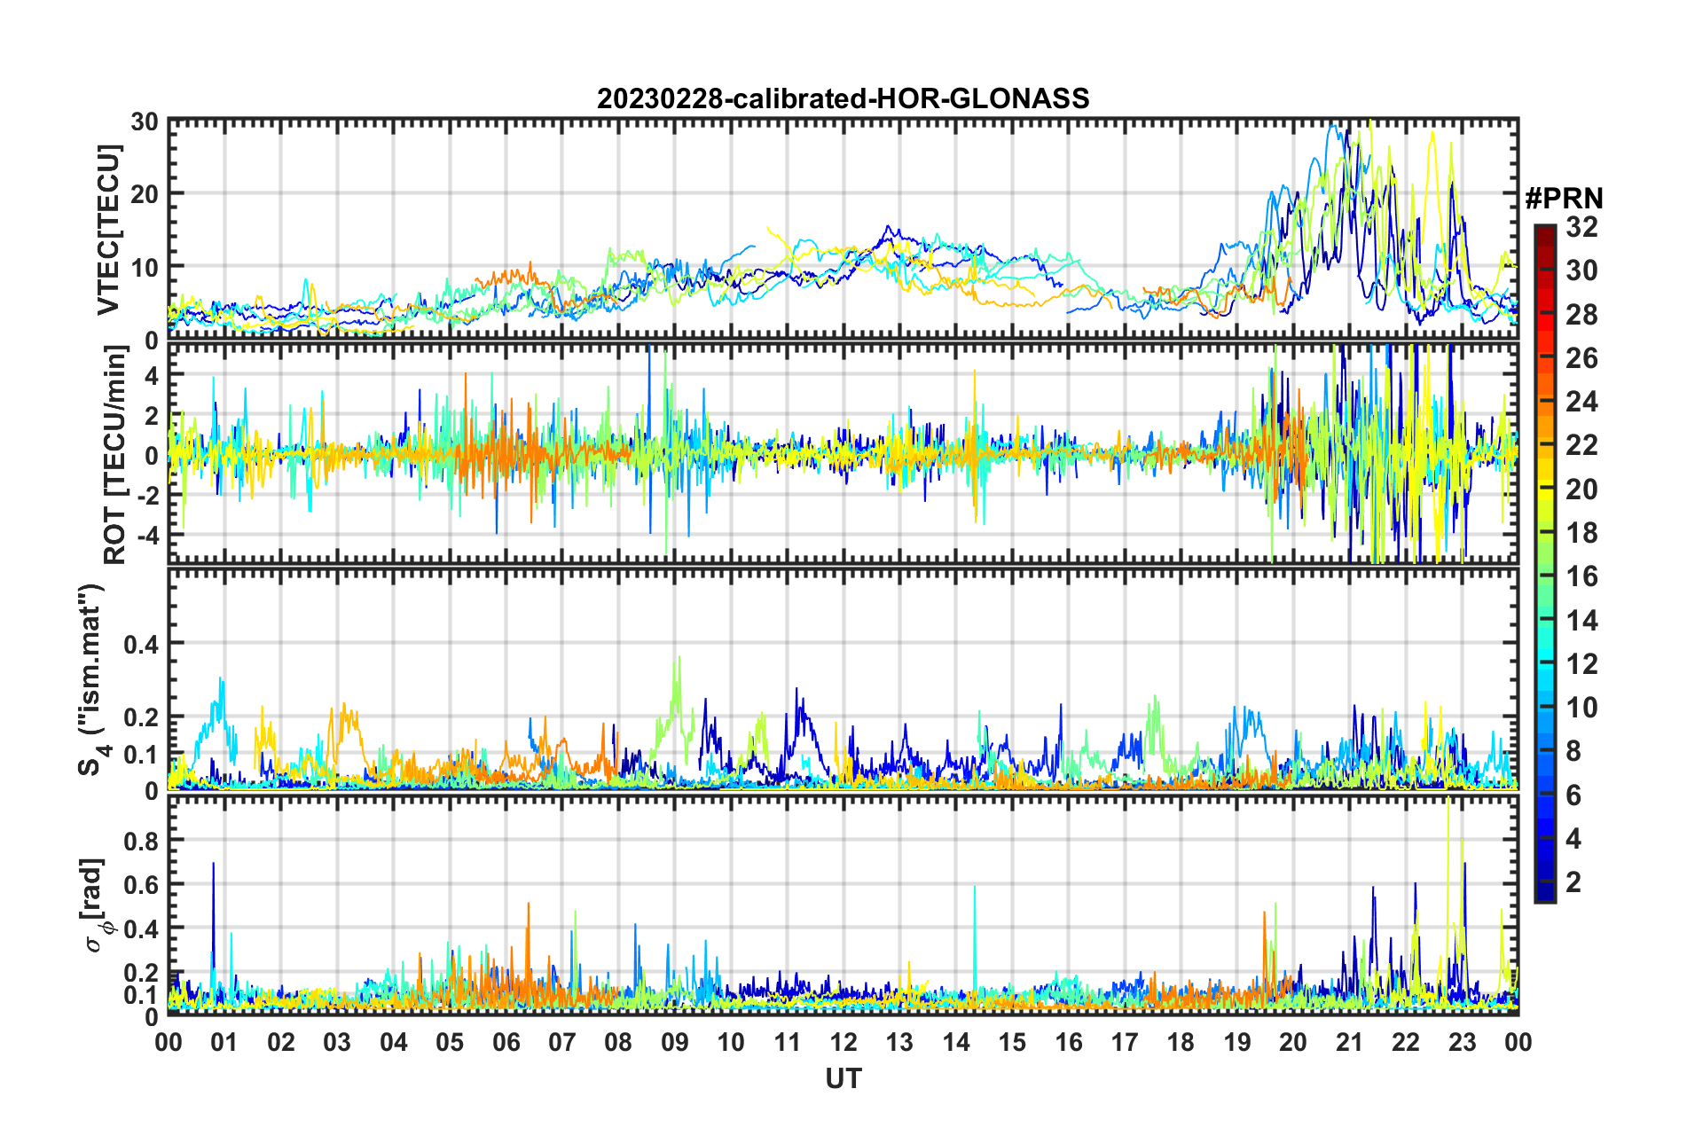Click the 0.8 tick on sigma-phi axis
This screenshot has width=1687, height=1128.
[x=142, y=841]
